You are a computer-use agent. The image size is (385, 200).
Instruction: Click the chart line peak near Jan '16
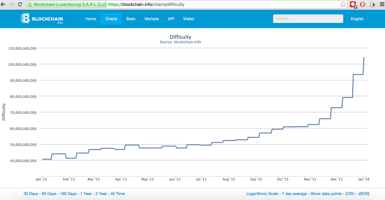point(364,58)
